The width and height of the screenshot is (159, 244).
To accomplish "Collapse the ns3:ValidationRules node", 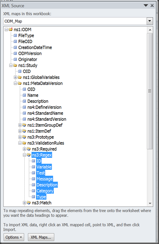I will [x=20, y=143].
